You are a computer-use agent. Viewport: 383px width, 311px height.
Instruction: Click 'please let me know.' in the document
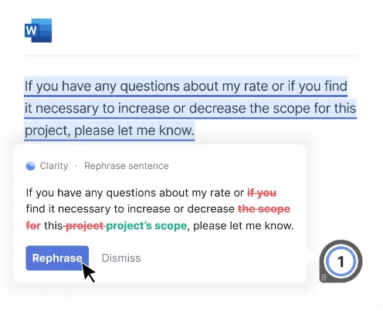click(134, 130)
